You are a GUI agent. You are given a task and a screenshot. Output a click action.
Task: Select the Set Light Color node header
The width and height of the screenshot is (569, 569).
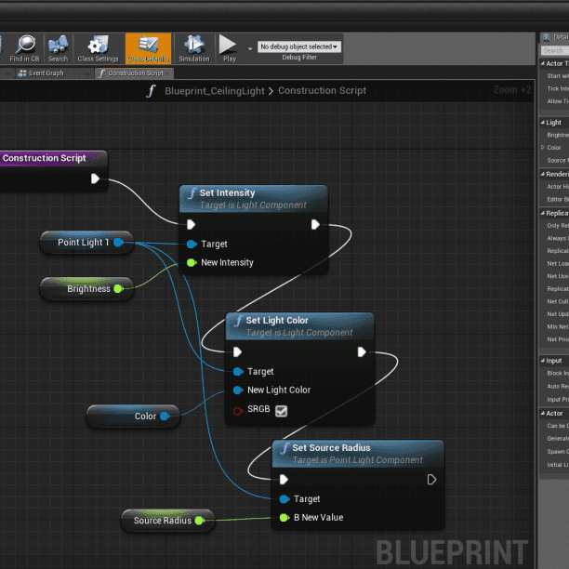[299, 325]
